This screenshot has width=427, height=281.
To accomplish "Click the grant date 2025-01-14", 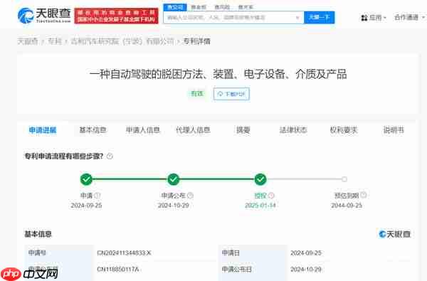I will point(260,206).
